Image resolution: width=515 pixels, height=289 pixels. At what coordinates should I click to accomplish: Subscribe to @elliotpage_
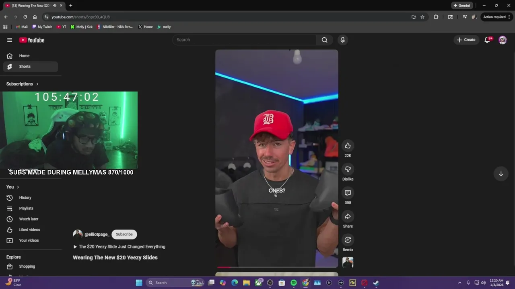click(124, 234)
